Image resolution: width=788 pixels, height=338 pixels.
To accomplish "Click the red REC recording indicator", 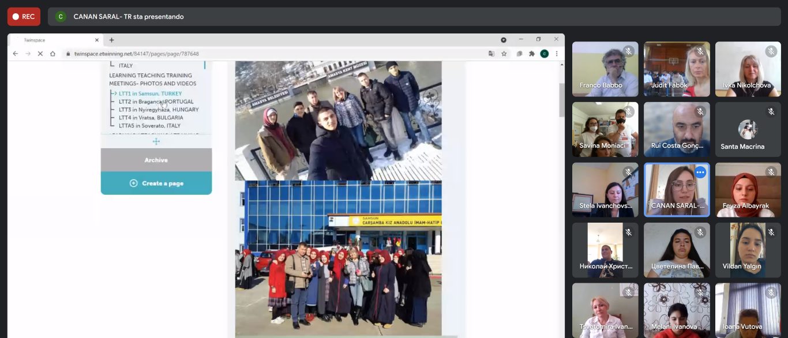I will click(x=24, y=17).
